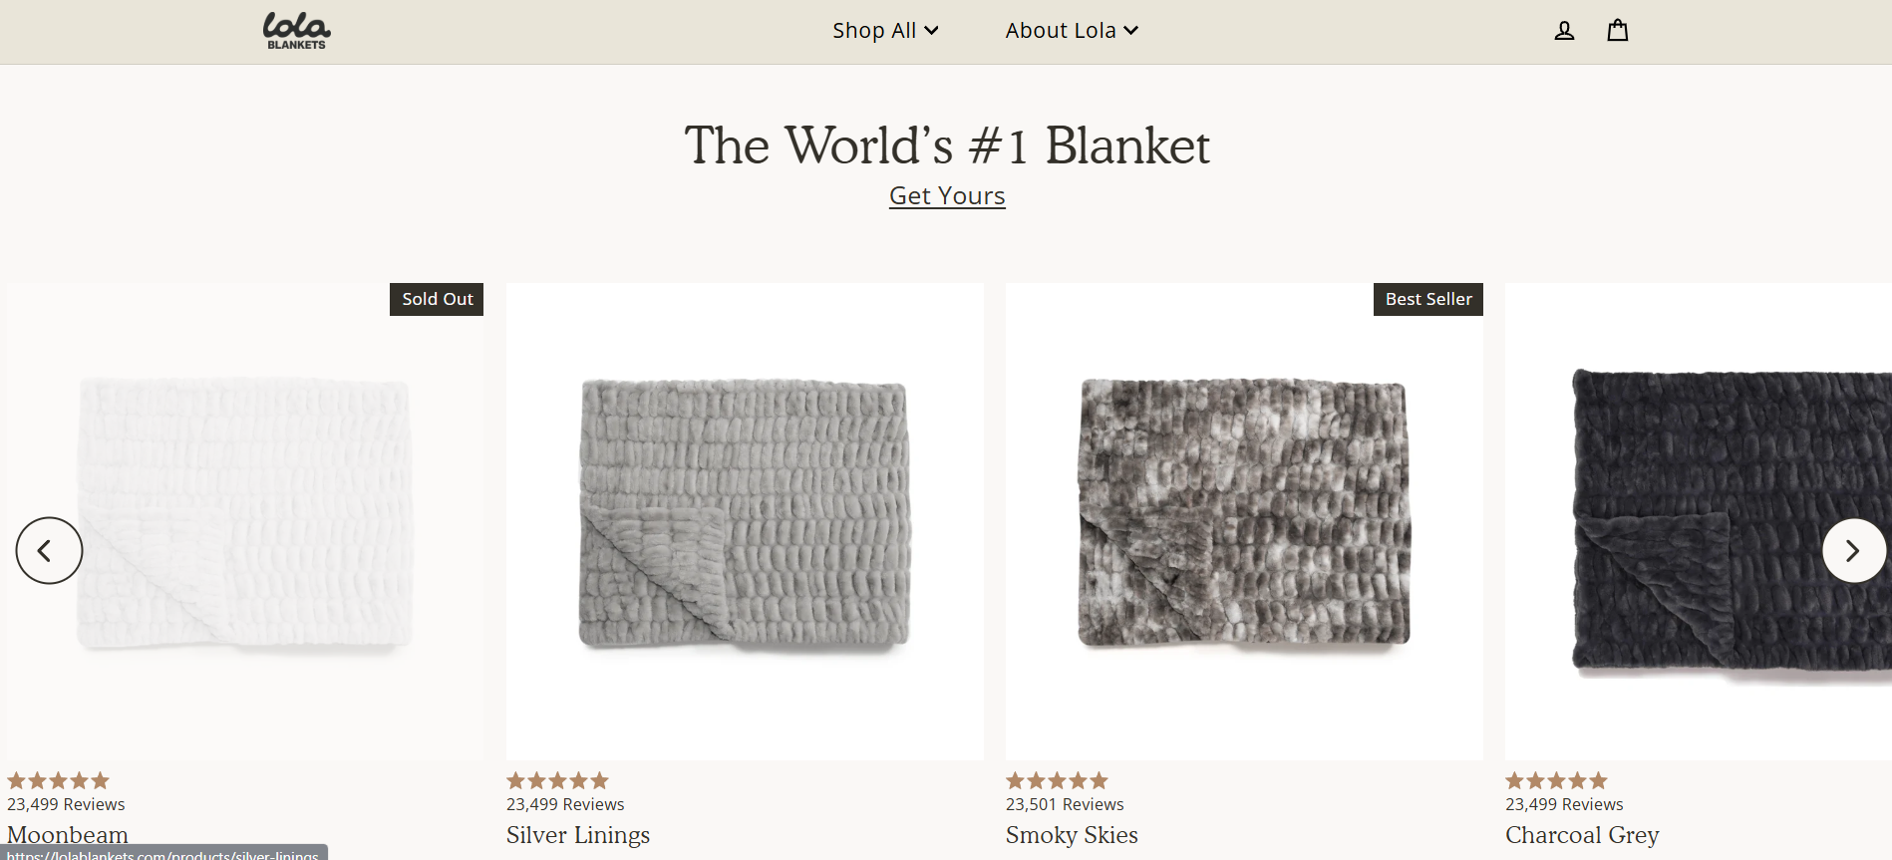This screenshot has width=1892, height=860.
Task: Open the Smoky Skies product title
Action: point(1072,835)
